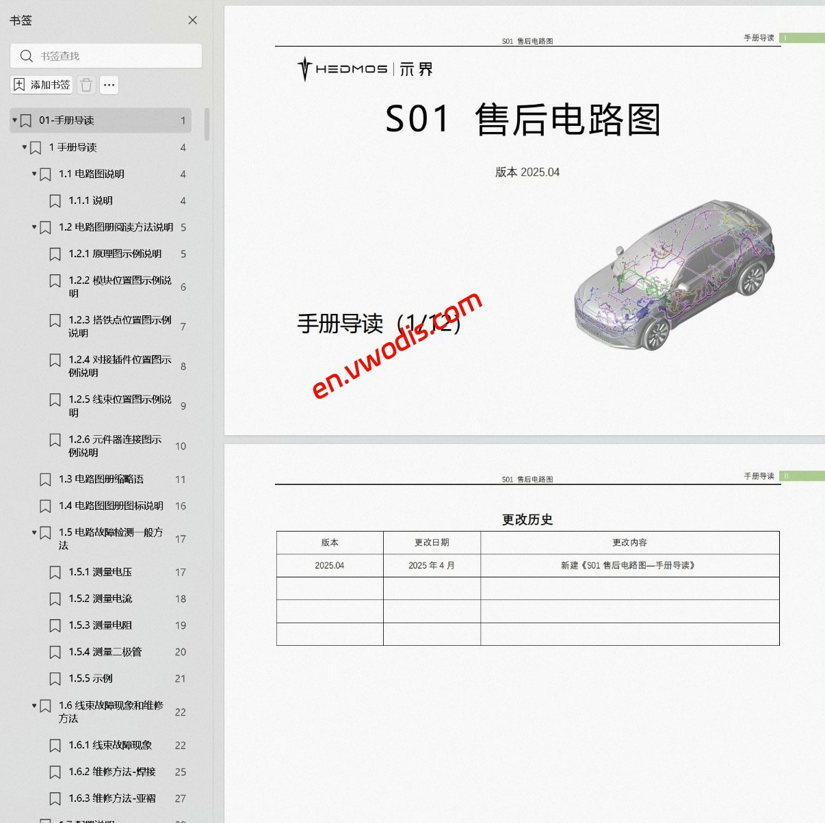Collapse the 1.6 线束故障现象和维修方法 branch
Image resolution: width=825 pixels, height=823 pixels.
click(33, 705)
